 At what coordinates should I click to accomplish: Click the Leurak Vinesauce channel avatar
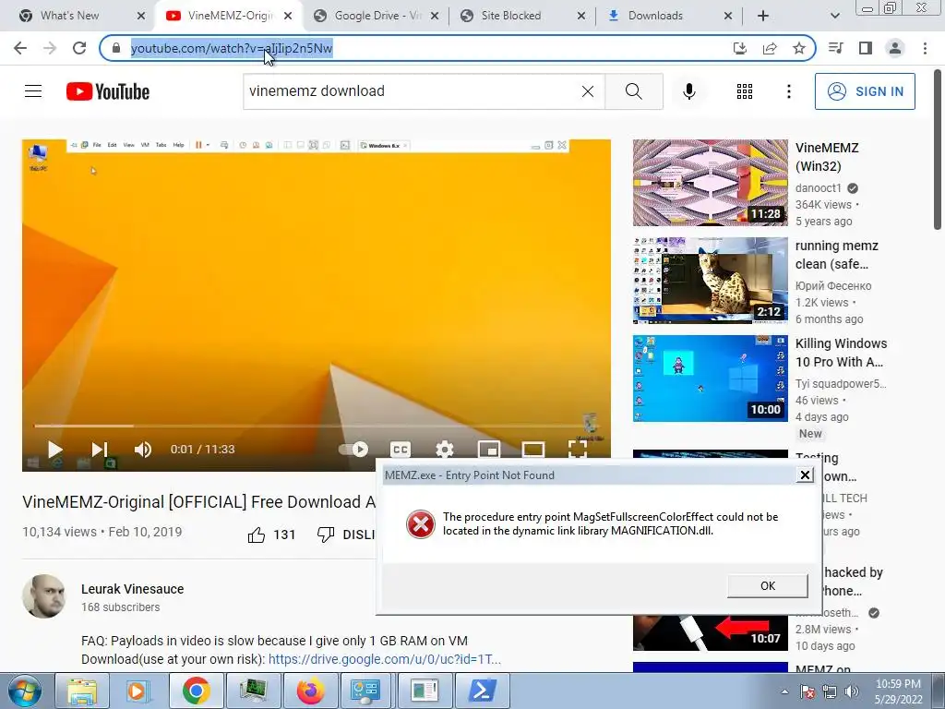(43, 596)
